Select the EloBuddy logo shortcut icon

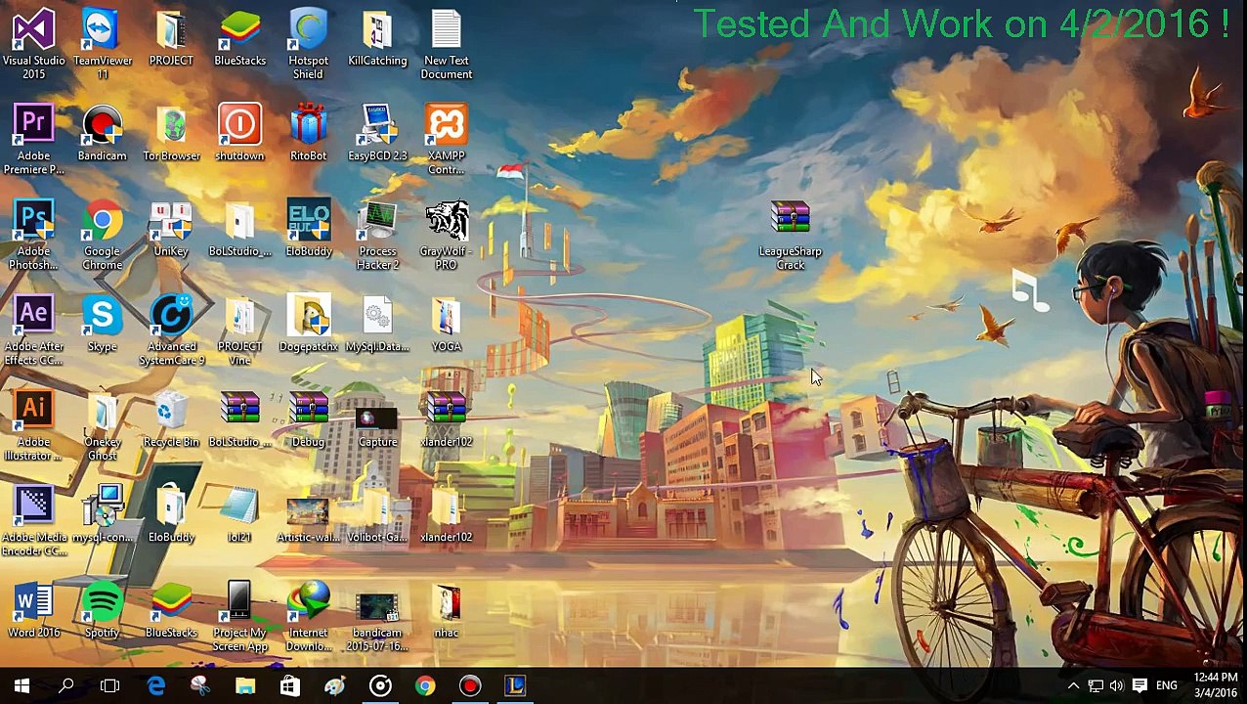(x=309, y=230)
